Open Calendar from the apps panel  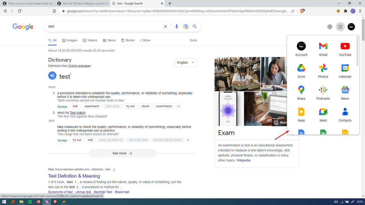(x=345, y=71)
